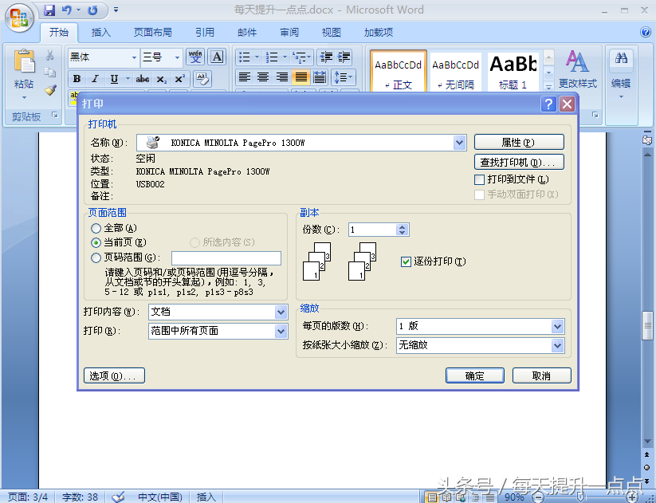The width and height of the screenshot is (656, 503).
Task: Apply strikethrough formatting
Action: [142, 79]
